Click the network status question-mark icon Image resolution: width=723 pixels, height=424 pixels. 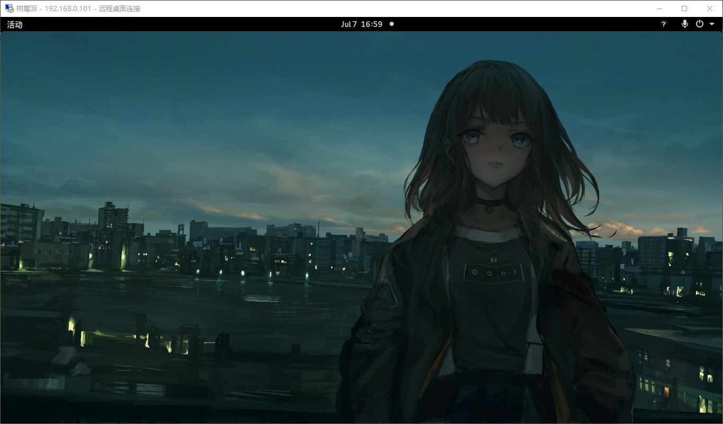tap(664, 24)
